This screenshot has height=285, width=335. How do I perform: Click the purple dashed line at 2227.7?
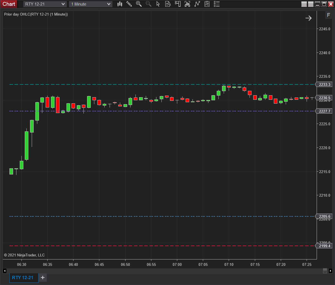(x=161, y=111)
